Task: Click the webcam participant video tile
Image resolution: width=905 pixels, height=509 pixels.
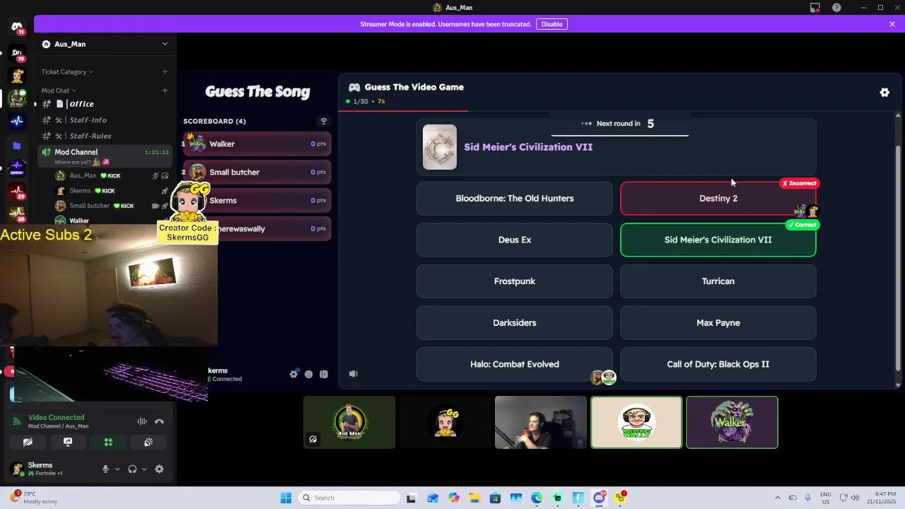Action: pos(541,422)
